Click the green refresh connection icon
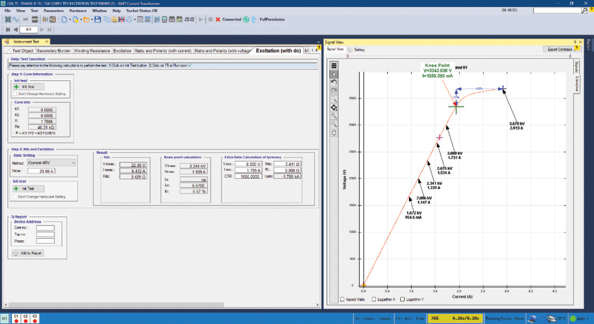 pos(246,20)
